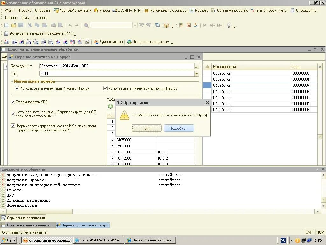Click the Redo arrow icon
The width and height of the screenshot is (326, 245).
77,25
